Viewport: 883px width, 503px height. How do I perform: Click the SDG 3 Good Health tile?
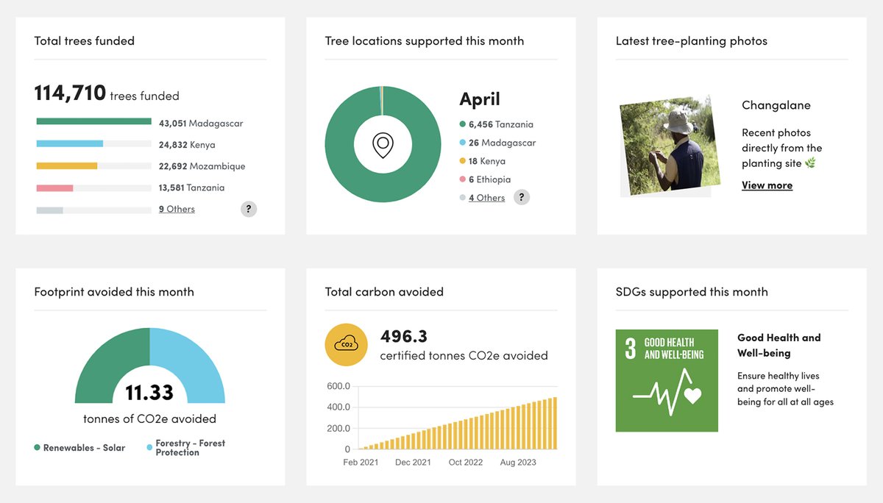tap(667, 380)
